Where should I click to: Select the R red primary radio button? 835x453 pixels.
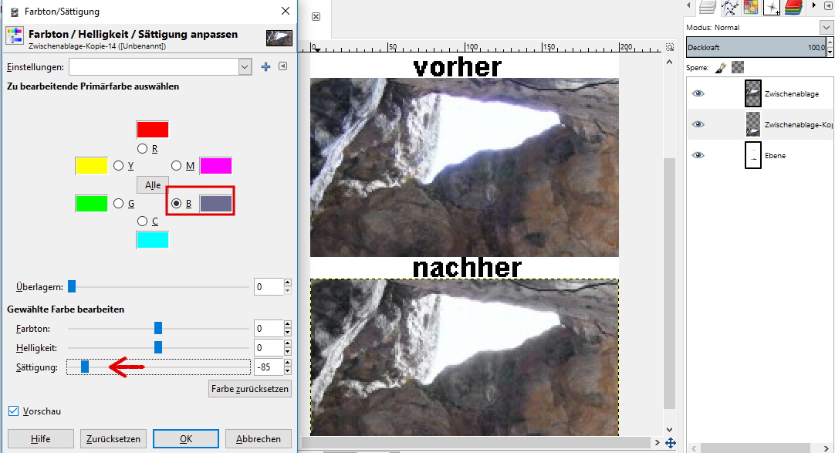click(142, 148)
